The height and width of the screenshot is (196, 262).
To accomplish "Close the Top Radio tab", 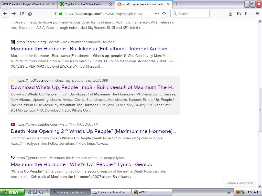I will point(111,4).
